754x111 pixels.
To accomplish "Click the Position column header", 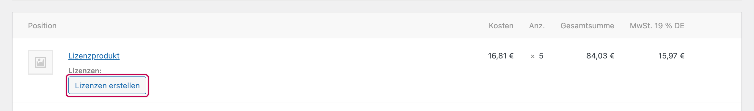I will pyautogui.click(x=42, y=26).
